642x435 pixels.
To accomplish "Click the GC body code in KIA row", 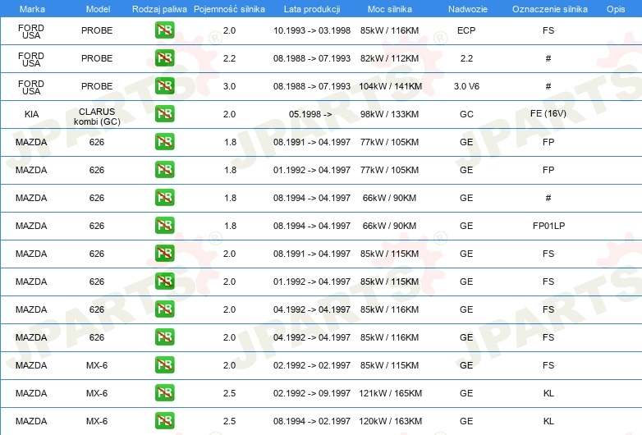I will [466, 114].
